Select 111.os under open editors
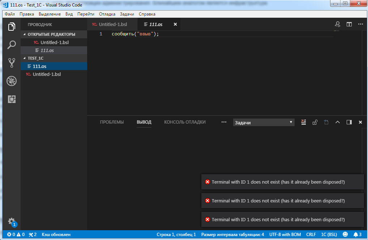The width and height of the screenshot is (368, 240). tap(54, 51)
